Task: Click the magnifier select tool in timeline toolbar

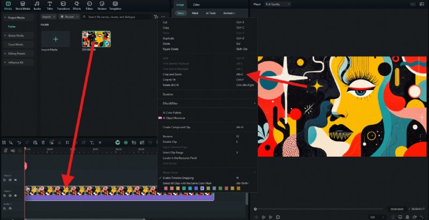Action: point(11,143)
